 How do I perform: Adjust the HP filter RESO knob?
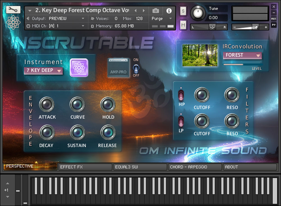pyautogui.click(x=232, y=95)
